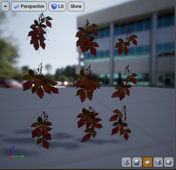This screenshot has width=176, height=170.
Task: Click the red X origin of axis gizmo
Action: 11,157
